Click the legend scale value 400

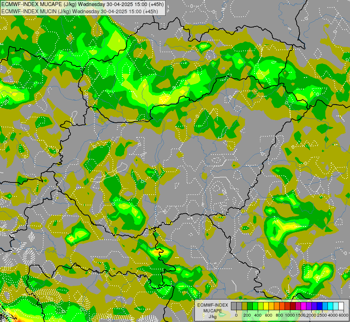point(258,315)
